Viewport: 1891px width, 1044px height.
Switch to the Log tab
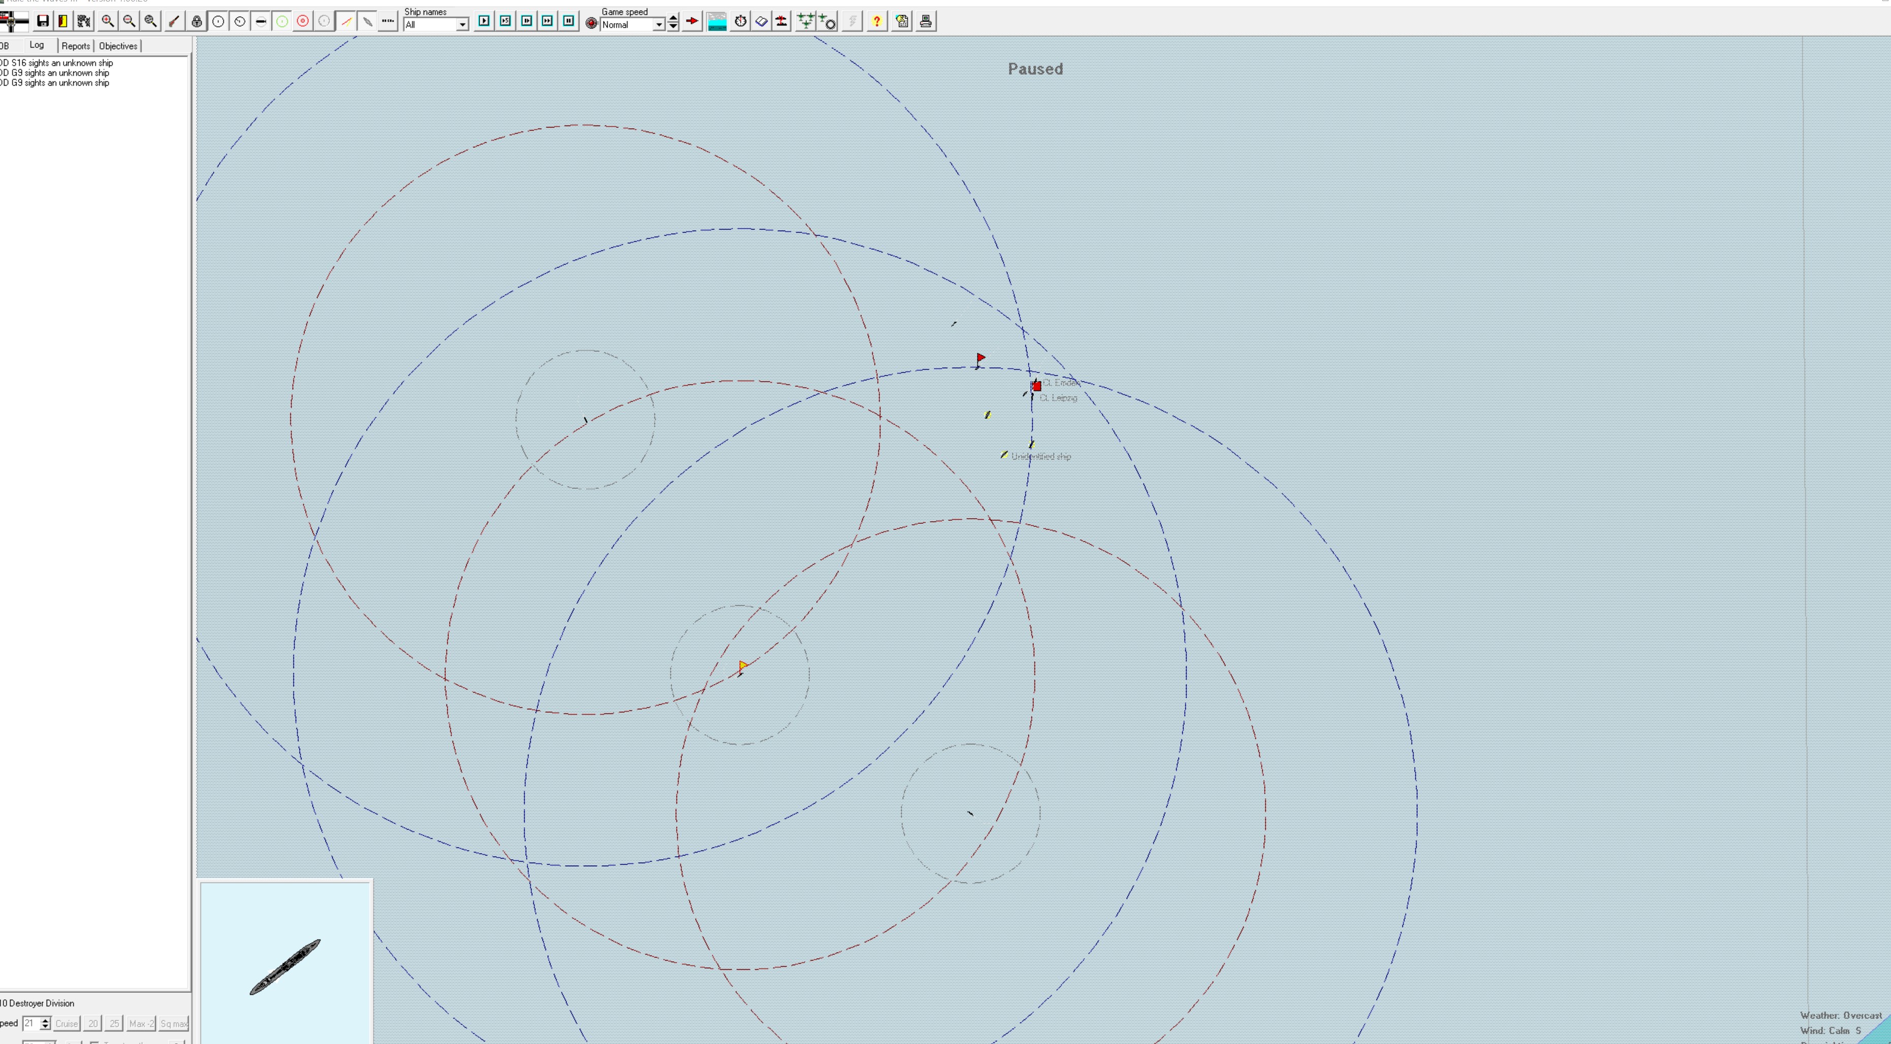37,46
